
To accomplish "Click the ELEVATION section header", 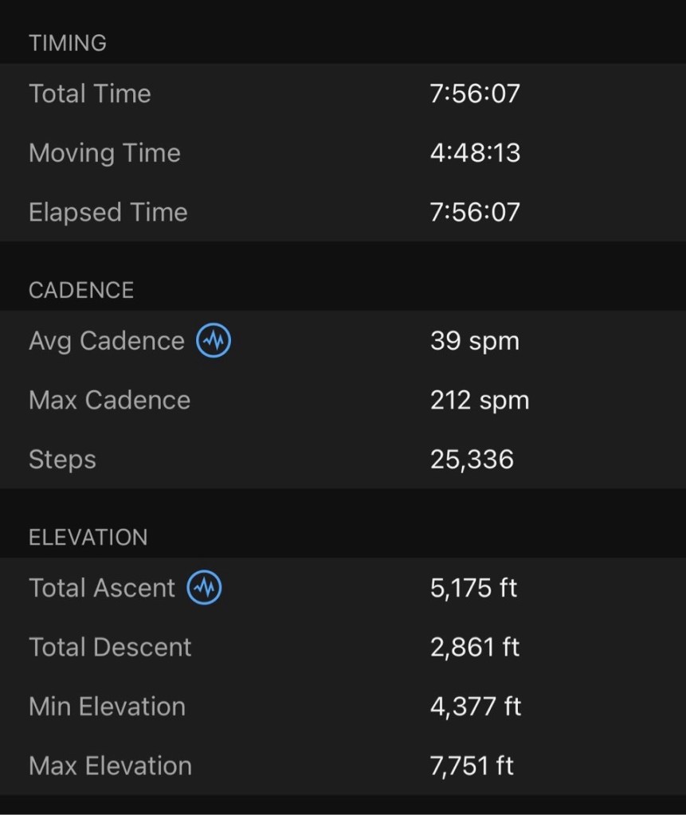I will coord(88,537).
